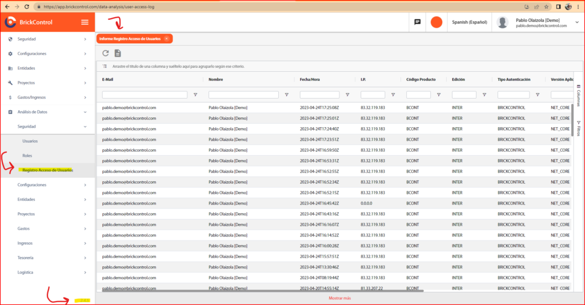
Task: Click gear icon beside Configuraciones
Action: 10,54
